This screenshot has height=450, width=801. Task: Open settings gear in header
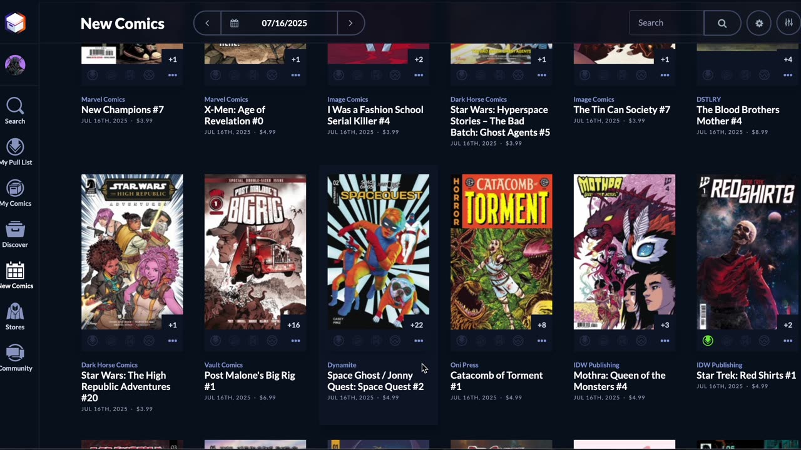(x=759, y=23)
